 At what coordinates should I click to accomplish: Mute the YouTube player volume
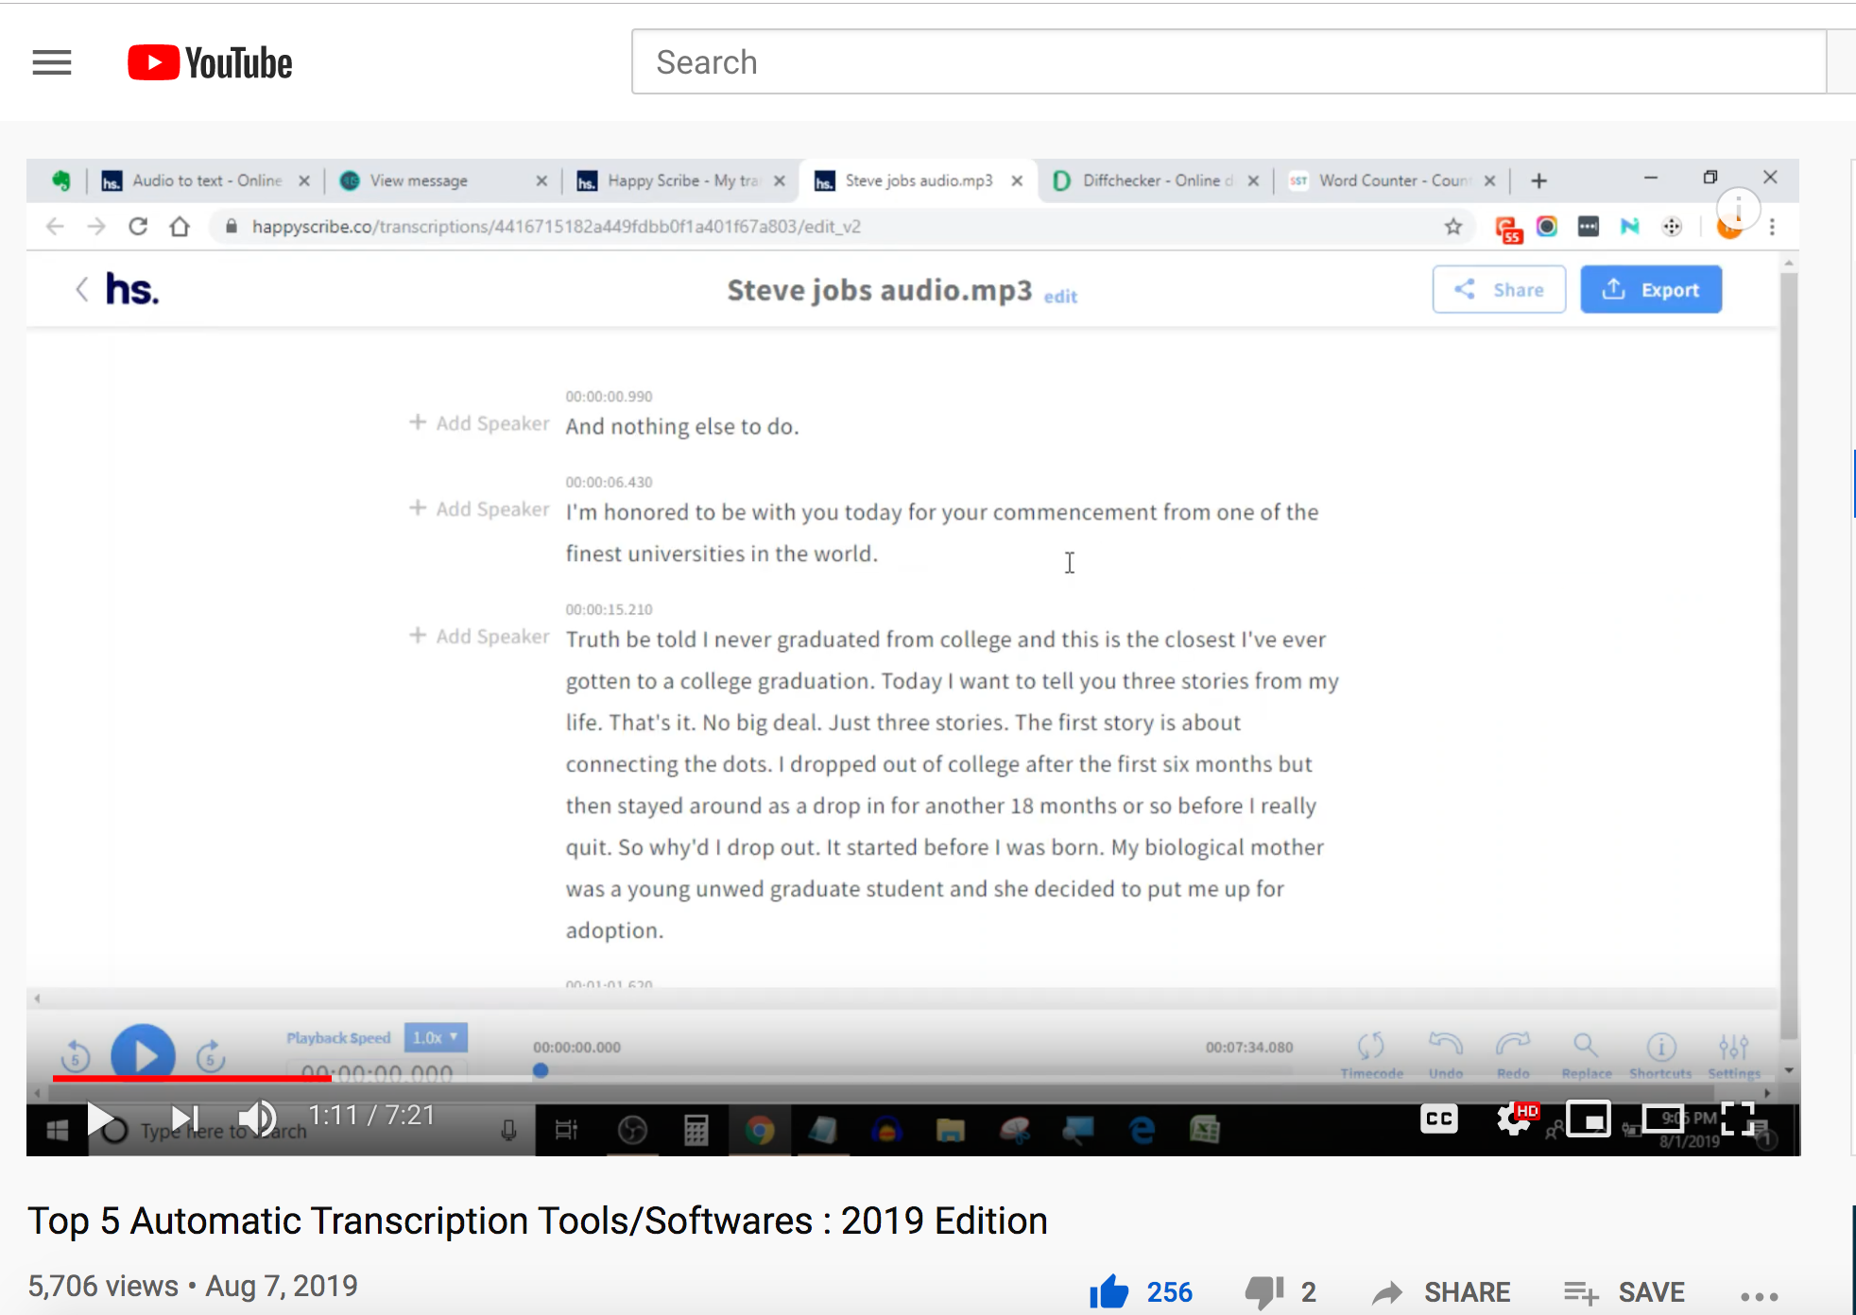[257, 1119]
